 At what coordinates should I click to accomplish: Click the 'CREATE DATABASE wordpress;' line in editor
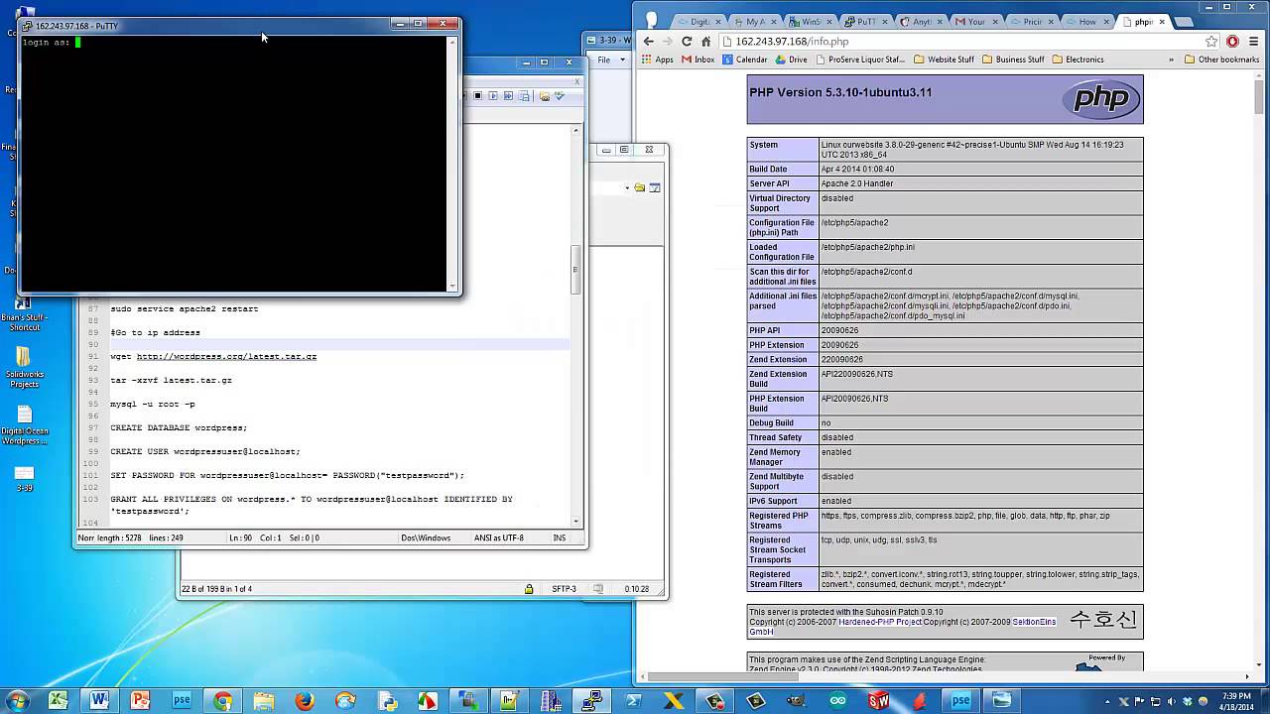click(x=179, y=427)
